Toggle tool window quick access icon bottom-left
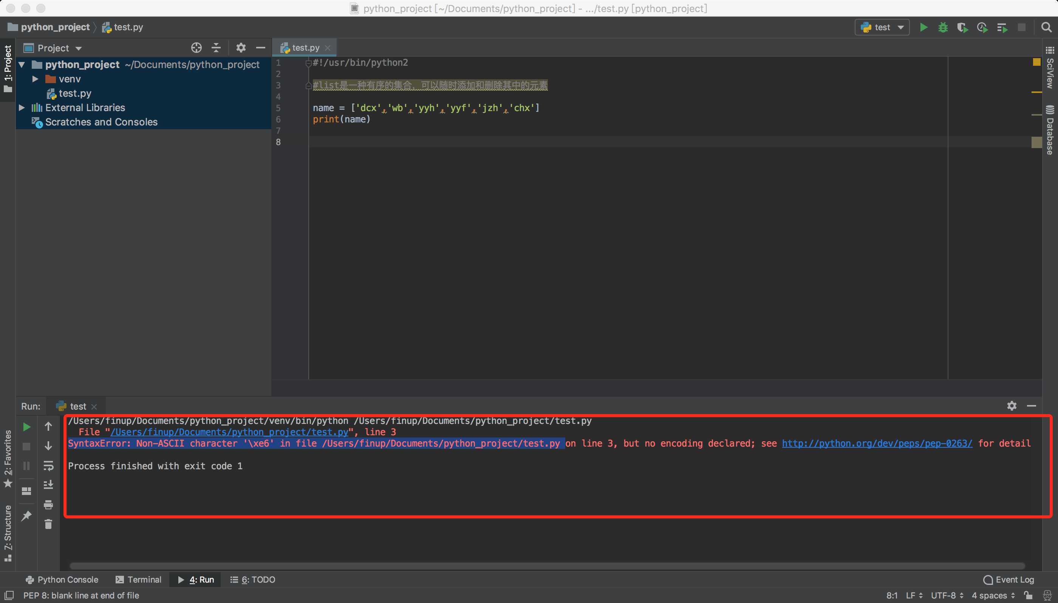Viewport: 1058px width, 603px height. [9, 595]
